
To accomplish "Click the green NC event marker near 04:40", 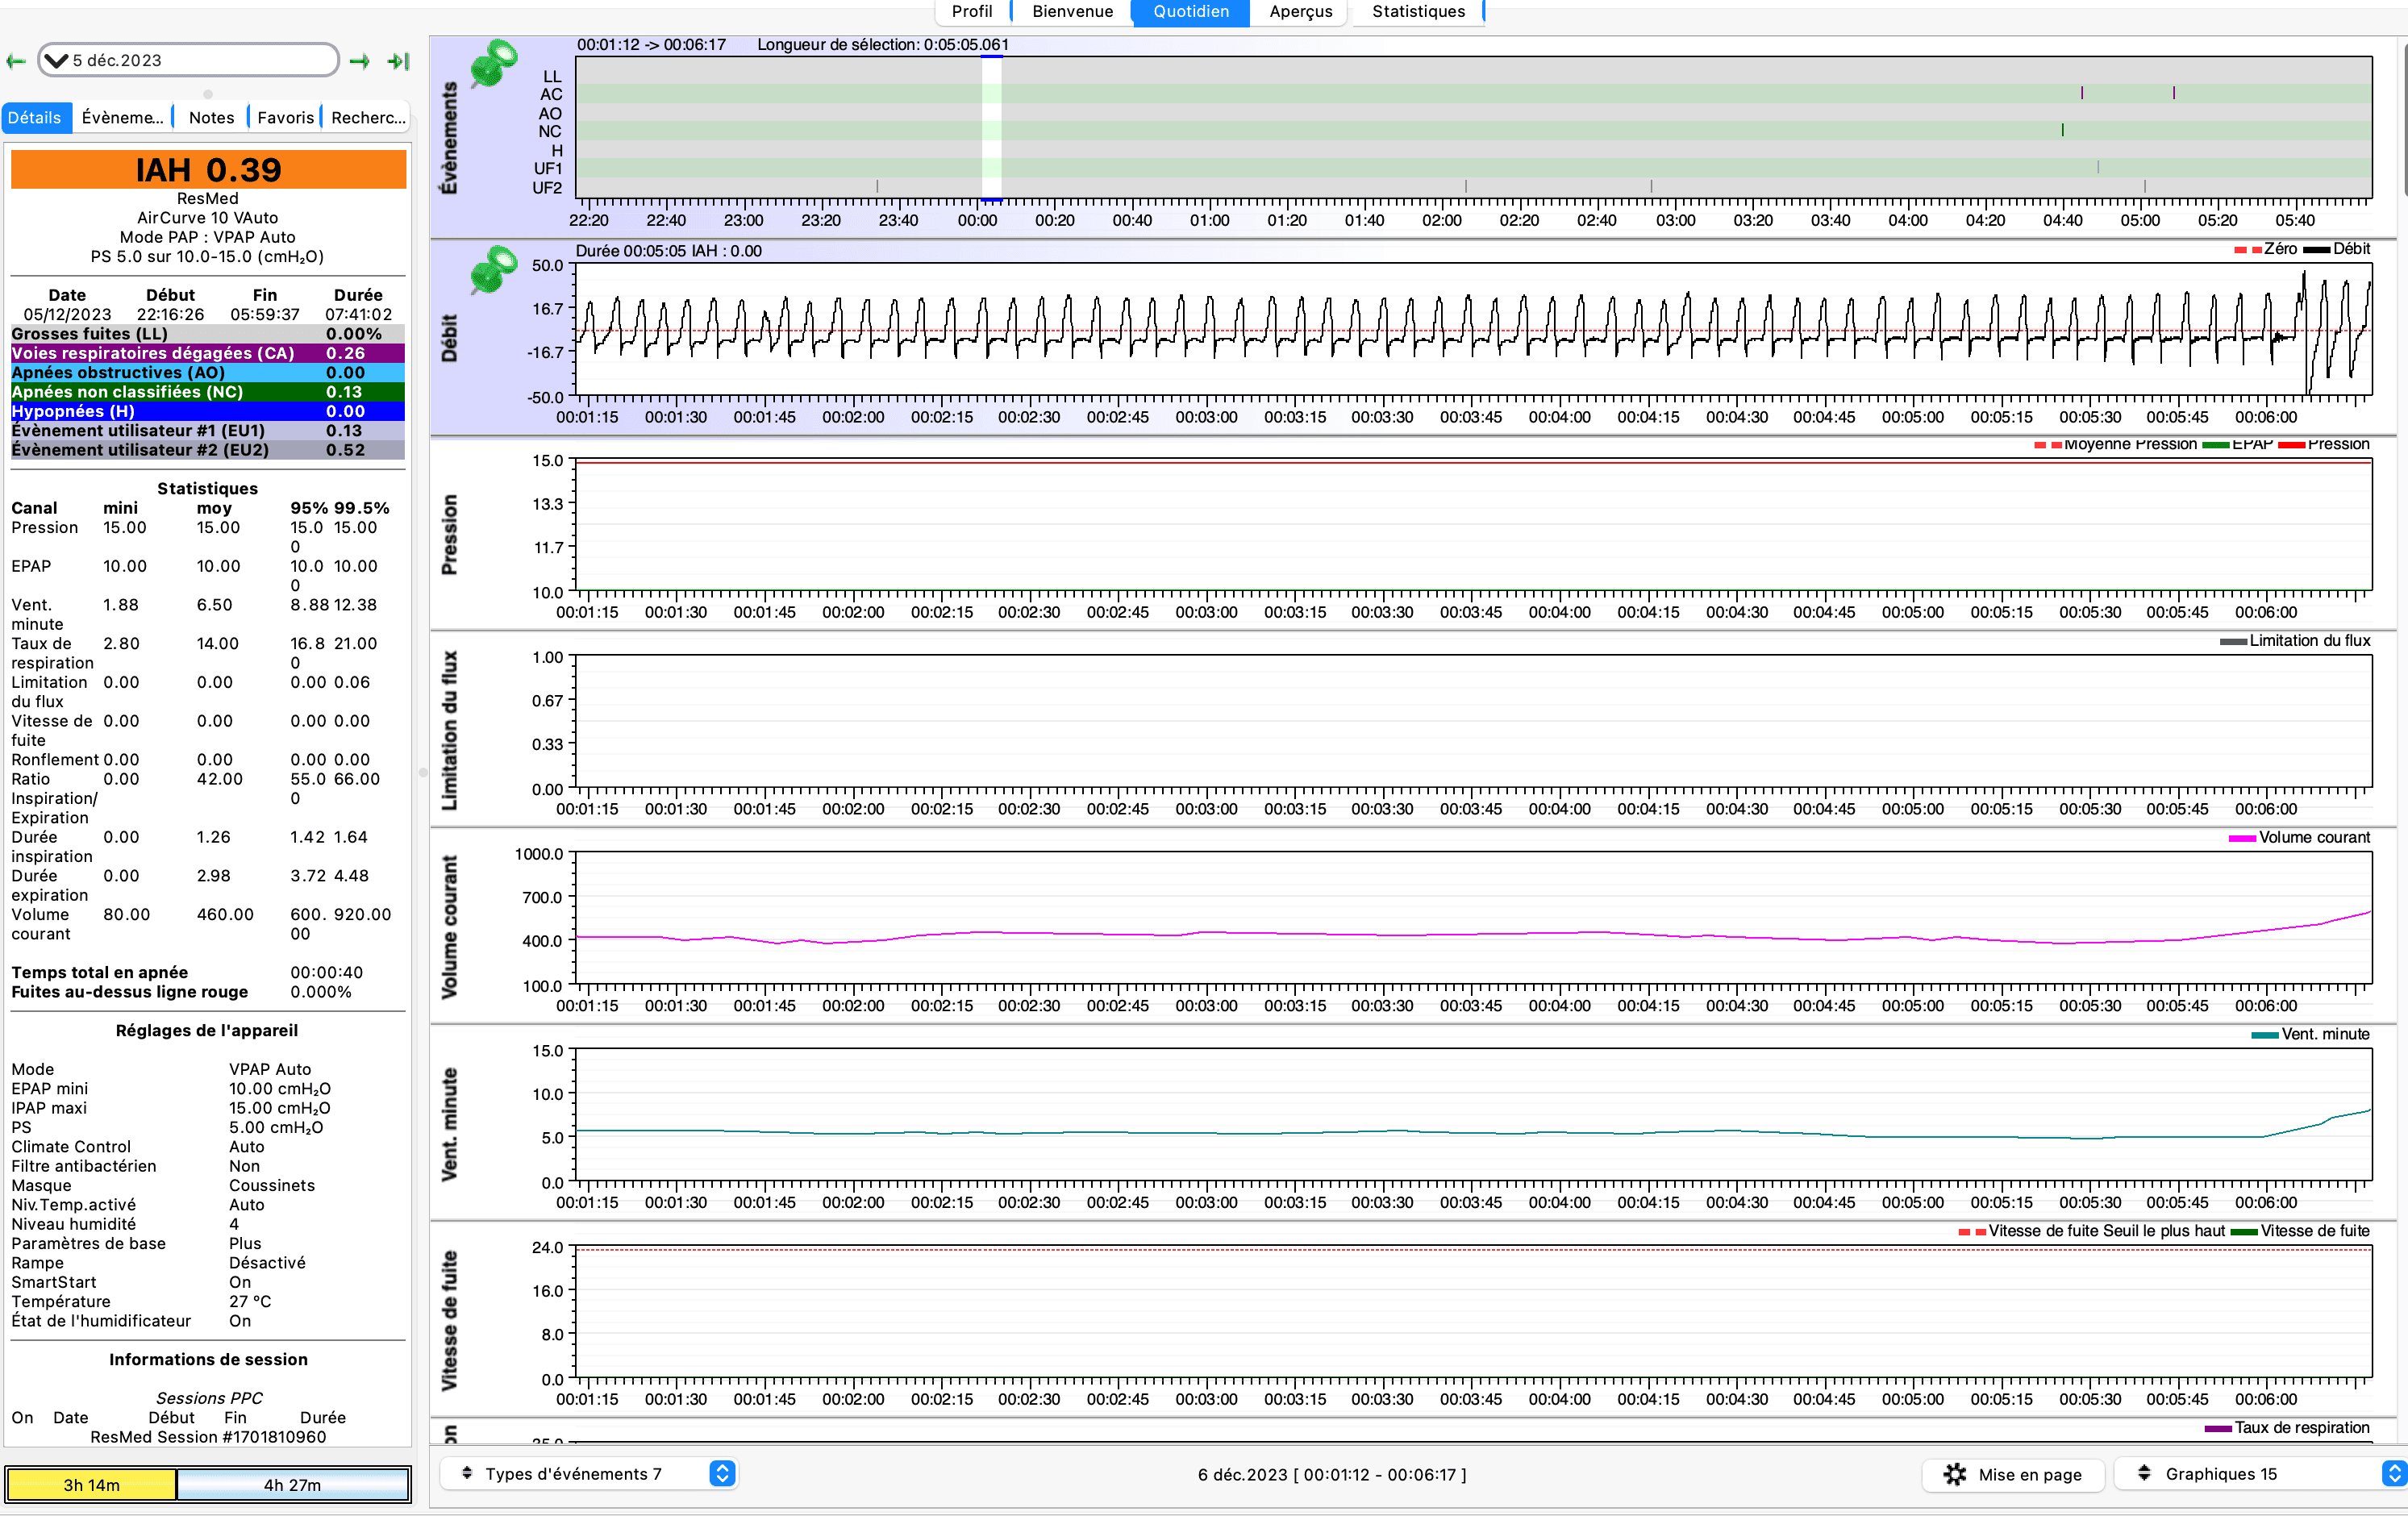I will pyautogui.click(x=2062, y=130).
